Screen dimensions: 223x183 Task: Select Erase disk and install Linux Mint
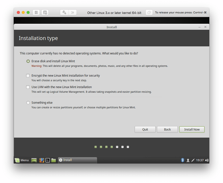point(28,61)
